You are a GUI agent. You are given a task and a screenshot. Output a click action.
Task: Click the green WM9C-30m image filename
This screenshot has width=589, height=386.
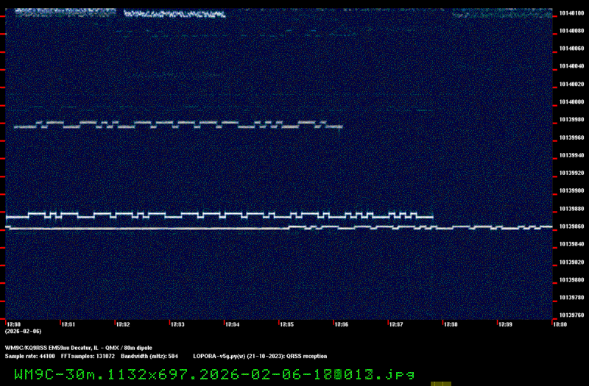tap(214, 374)
